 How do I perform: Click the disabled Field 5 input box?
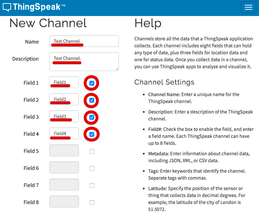64,150
